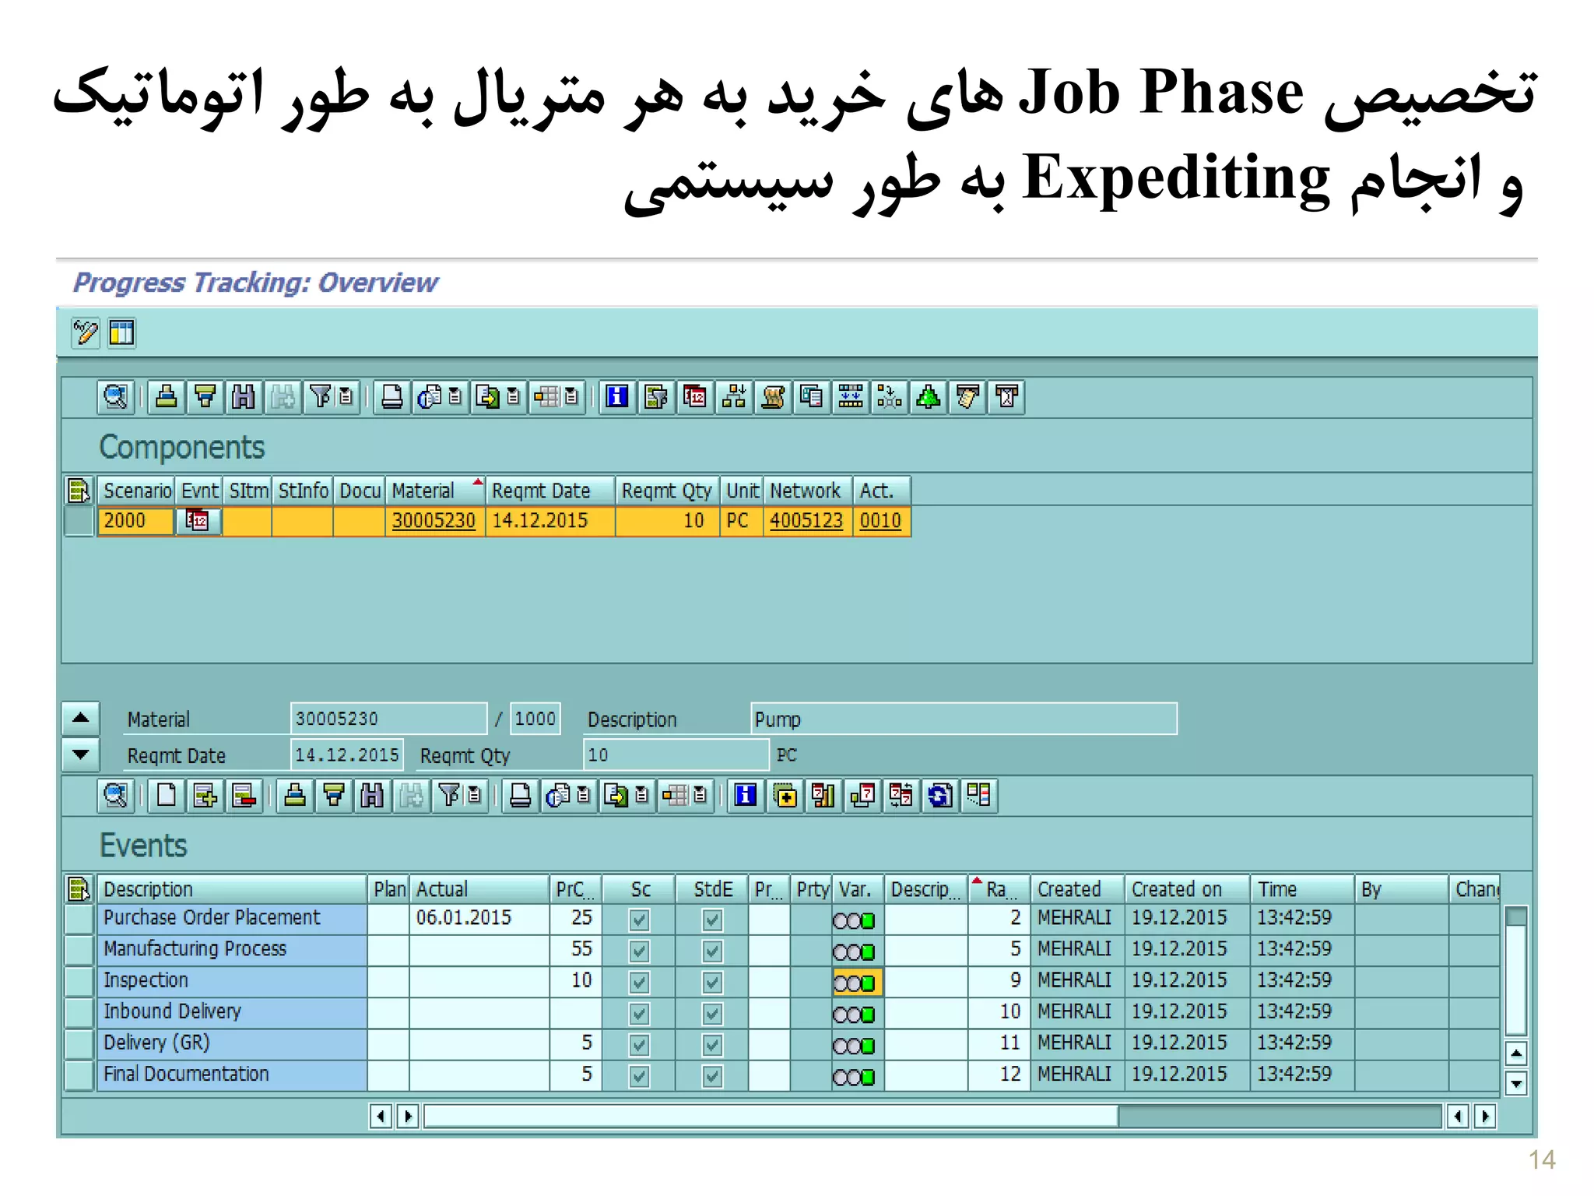Toggle StdE checkbox for Purchase Order Placement
The image size is (1594, 1196).
711,920
